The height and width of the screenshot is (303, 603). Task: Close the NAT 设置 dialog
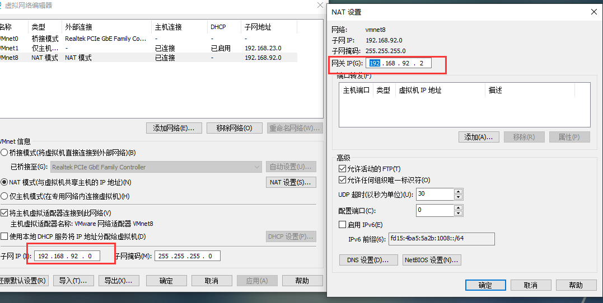[594, 12]
